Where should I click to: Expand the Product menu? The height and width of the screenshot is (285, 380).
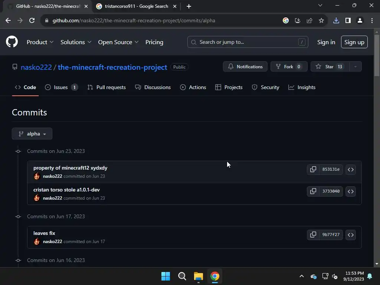[40, 42]
